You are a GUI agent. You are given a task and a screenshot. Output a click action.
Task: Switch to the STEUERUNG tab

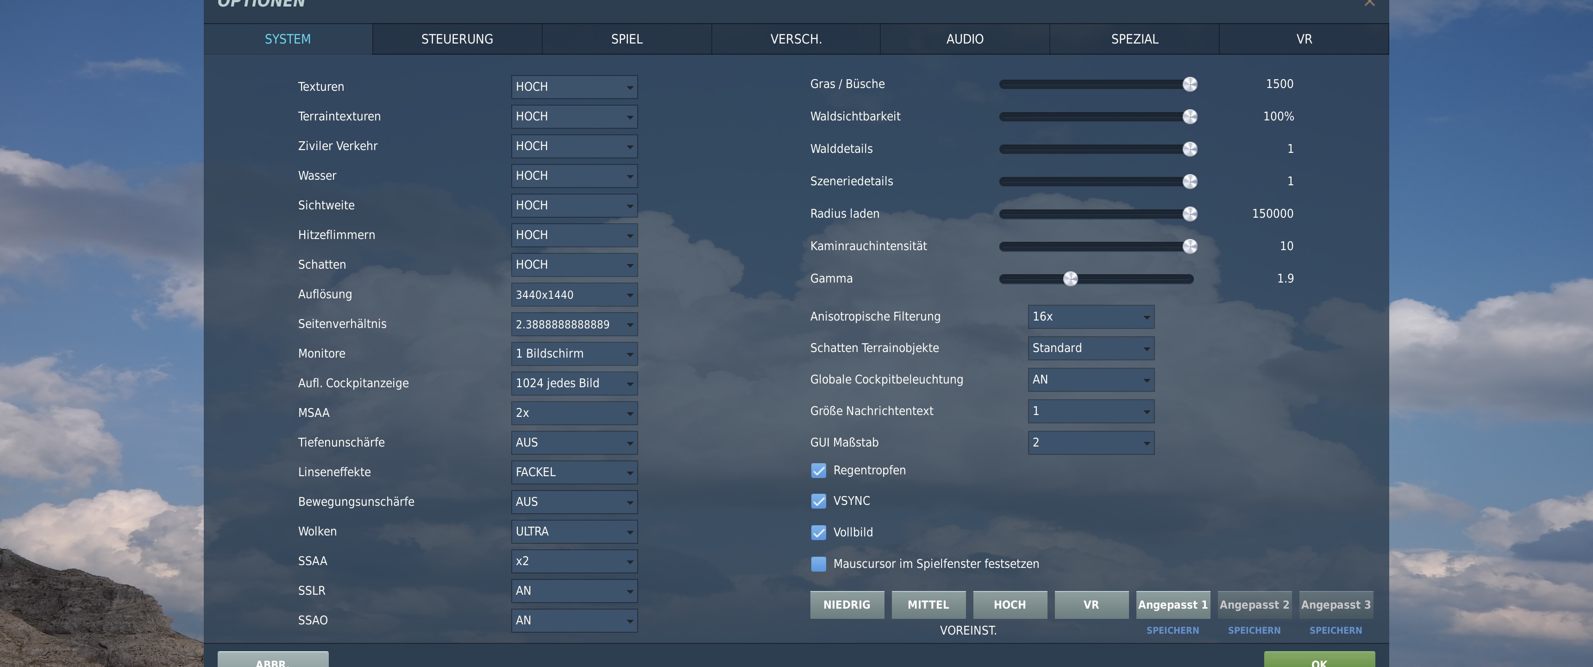457,39
